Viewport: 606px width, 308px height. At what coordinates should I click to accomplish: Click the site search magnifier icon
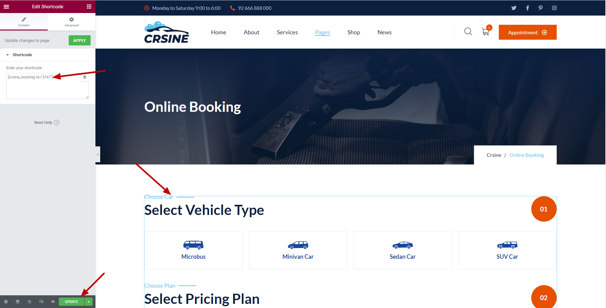468,31
